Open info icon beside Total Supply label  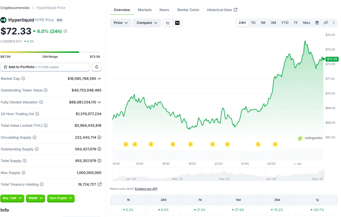24,161
